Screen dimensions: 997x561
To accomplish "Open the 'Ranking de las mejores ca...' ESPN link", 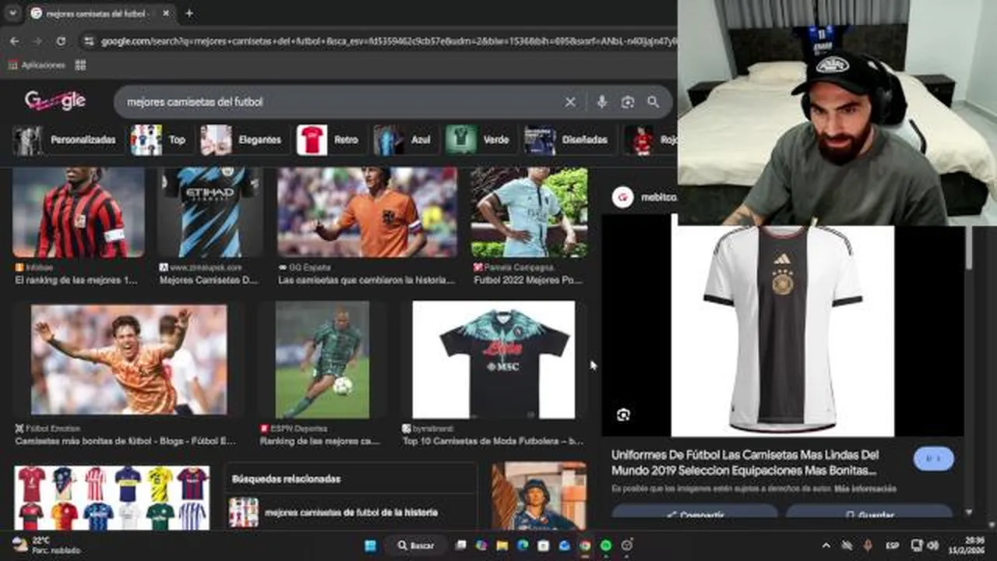I will 319,441.
